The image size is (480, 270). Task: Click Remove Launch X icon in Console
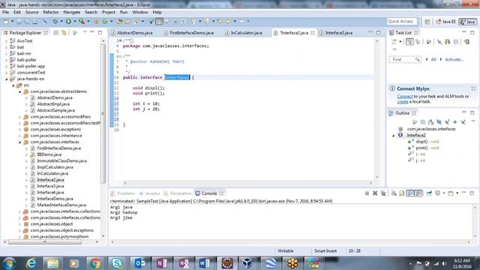coord(375,193)
